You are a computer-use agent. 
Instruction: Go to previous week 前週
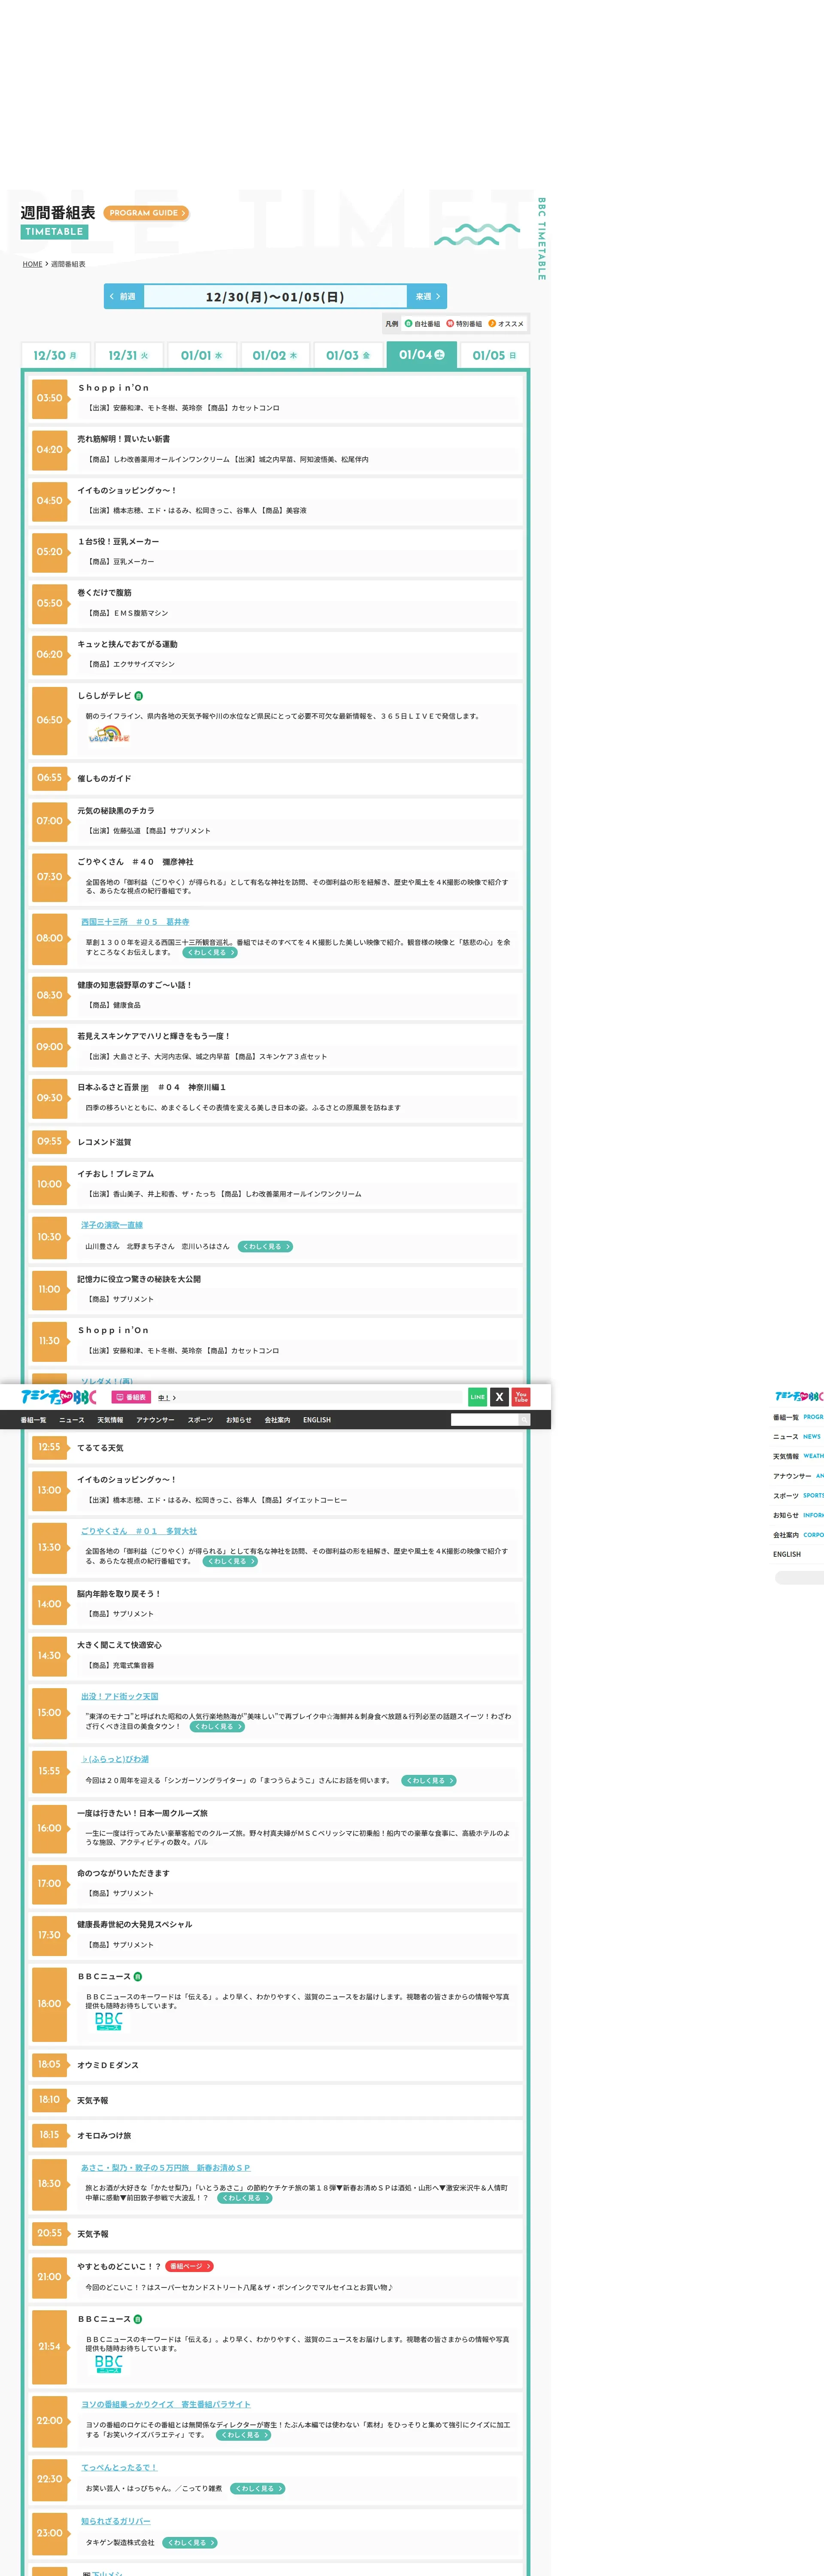[x=123, y=297]
